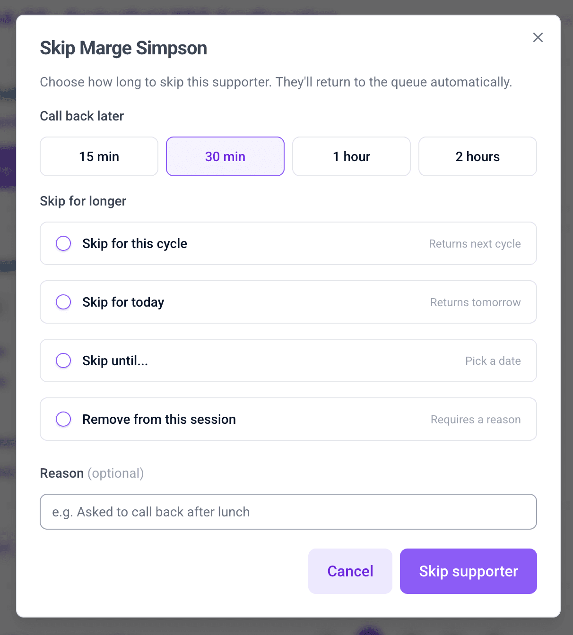Click the reason input field
The width and height of the screenshot is (573, 635).
(288, 512)
